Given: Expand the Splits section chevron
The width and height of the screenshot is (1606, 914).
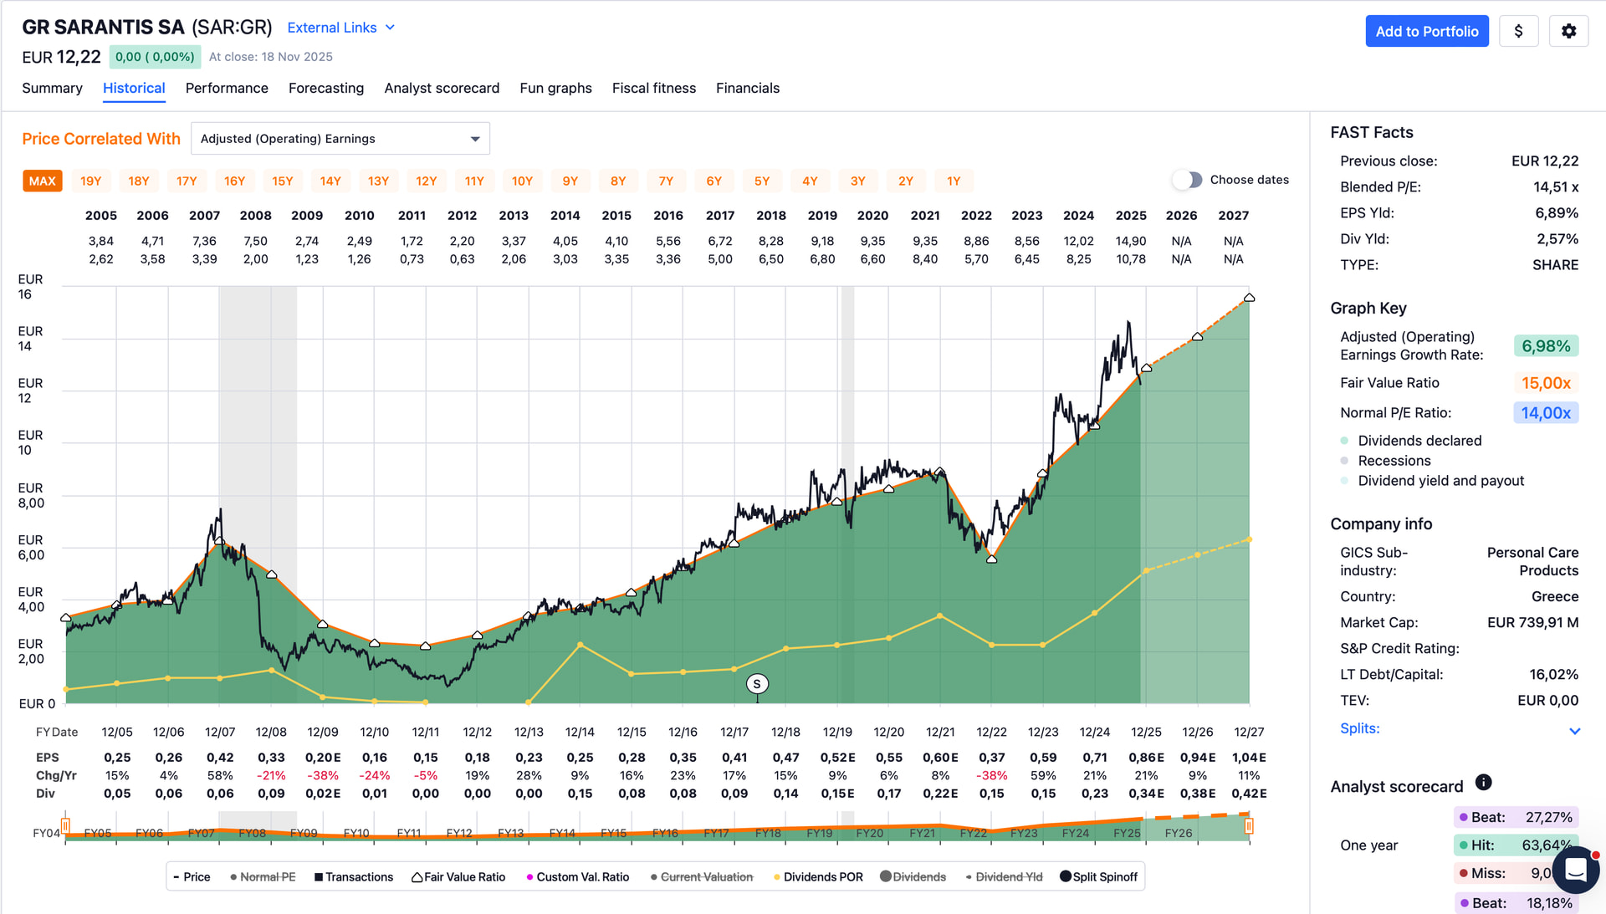Looking at the screenshot, I should click(x=1574, y=730).
